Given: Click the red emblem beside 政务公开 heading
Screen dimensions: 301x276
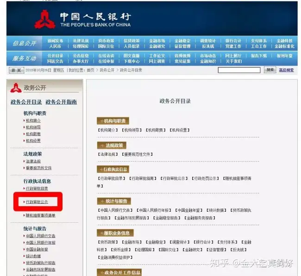Looking at the screenshot, I should [16, 88].
